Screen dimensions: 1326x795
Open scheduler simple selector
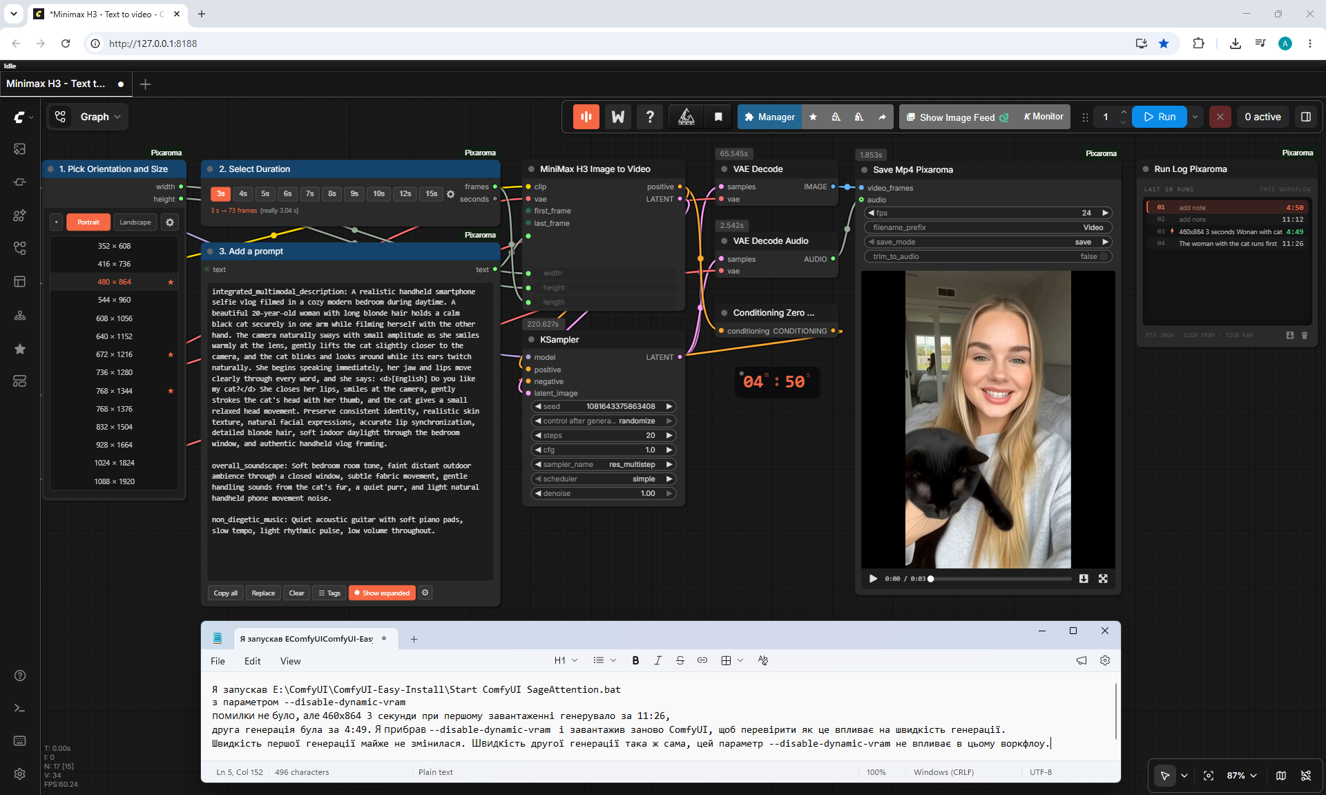604,479
